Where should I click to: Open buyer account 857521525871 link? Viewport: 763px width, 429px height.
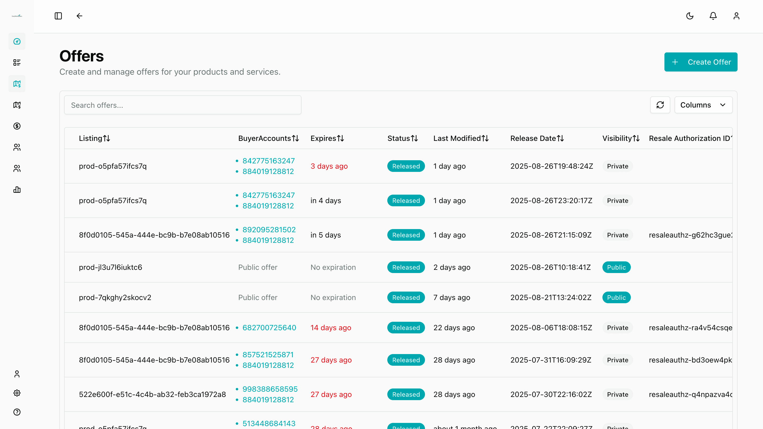pyautogui.click(x=268, y=355)
